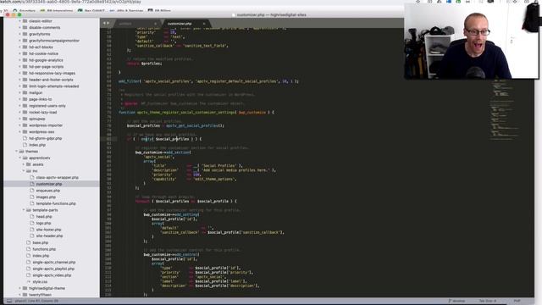Image resolution: width=542 pixels, height=305 pixels.
Task: Click the limit-login-attempts-reloaded folder icon
Action: pyautogui.click(x=25, y=86)
